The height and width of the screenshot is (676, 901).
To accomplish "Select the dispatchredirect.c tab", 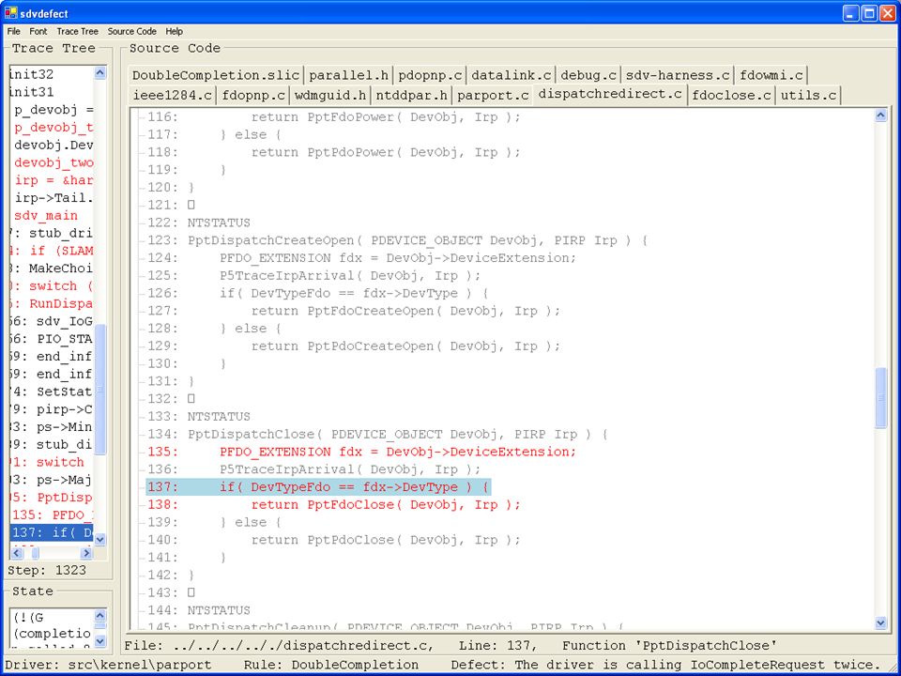I will (610, 94).
